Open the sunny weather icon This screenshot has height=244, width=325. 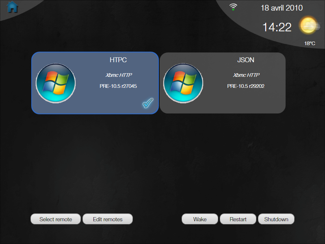[309, 26]
